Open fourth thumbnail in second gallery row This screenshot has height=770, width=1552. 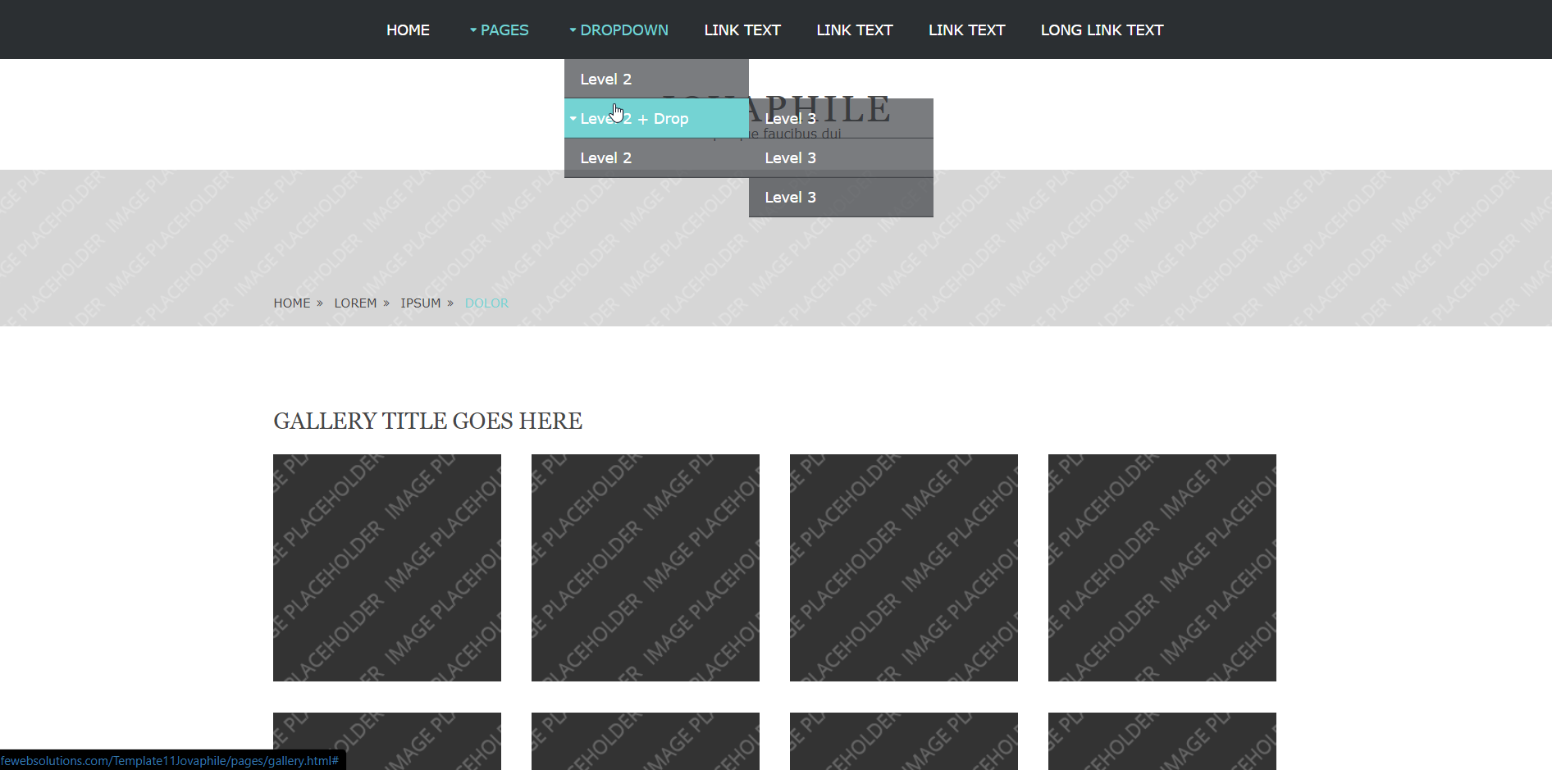click(1162, 741)
